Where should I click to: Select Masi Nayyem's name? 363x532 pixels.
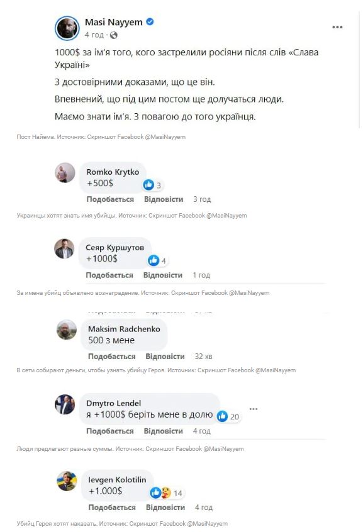pos(114,20)
